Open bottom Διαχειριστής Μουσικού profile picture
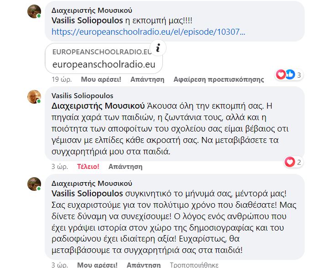 [34, 184]
